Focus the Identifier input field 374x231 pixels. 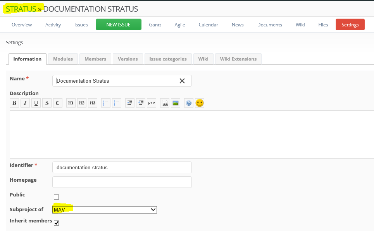point(122,167)
